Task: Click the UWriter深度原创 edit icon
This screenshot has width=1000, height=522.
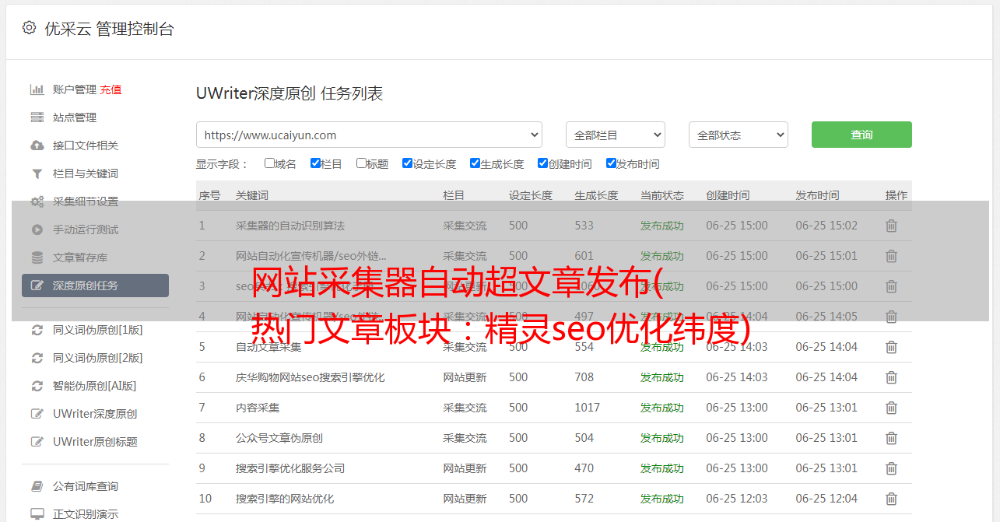Action: pos(37,414)
